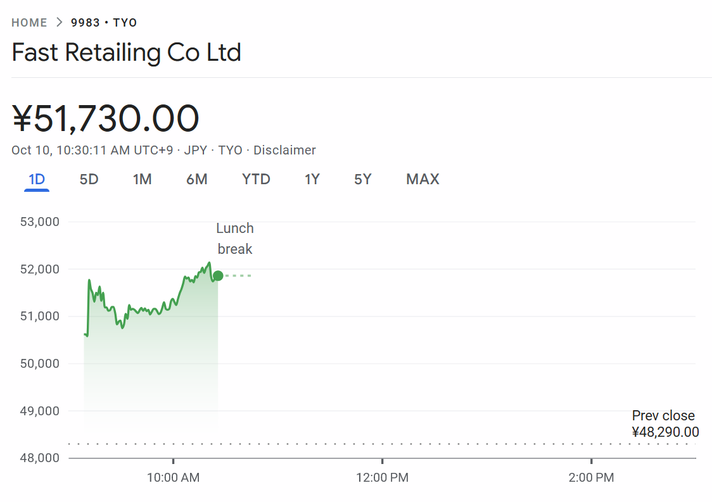Select the YTD range tab
Screen dimensions: 712x502
point(256,179)
